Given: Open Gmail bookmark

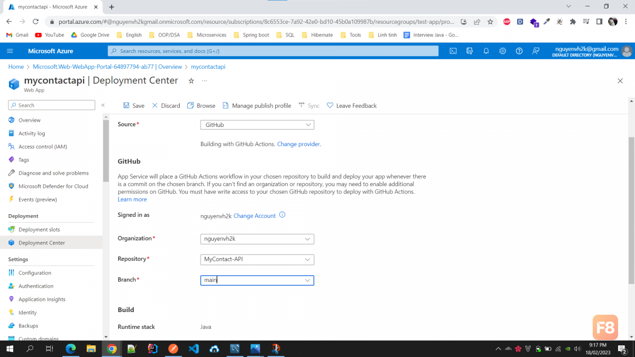Looking at the screenshot, I should click(x=17, y=35).
